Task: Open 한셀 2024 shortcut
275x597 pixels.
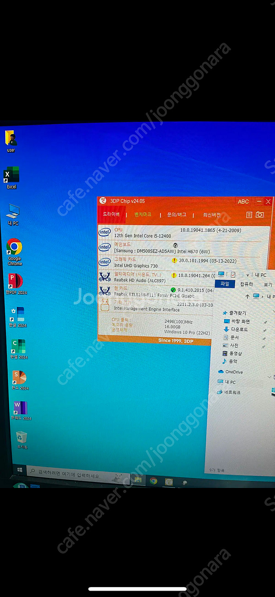Action: point(19,349)
